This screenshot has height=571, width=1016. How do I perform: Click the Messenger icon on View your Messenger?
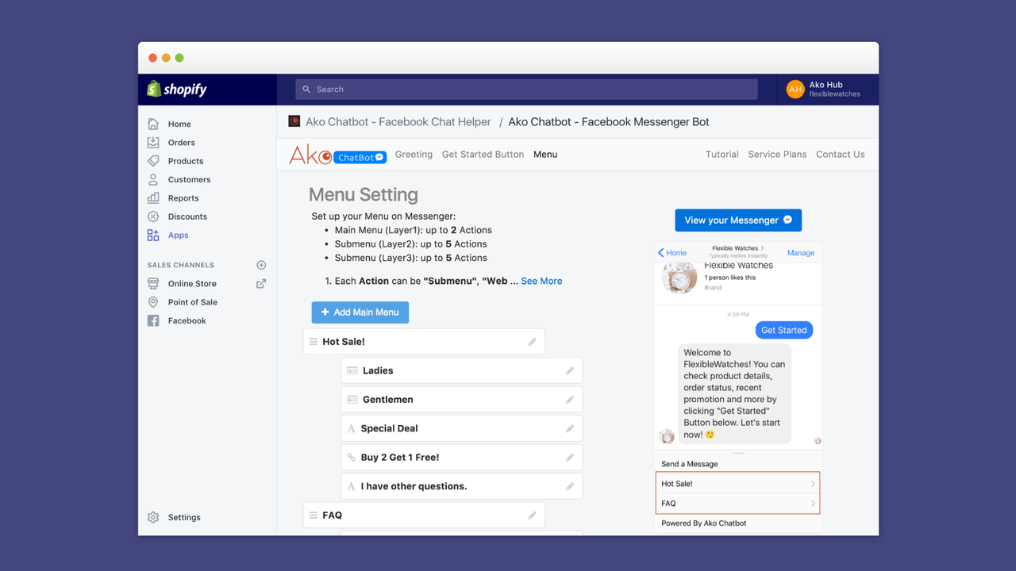786,220
